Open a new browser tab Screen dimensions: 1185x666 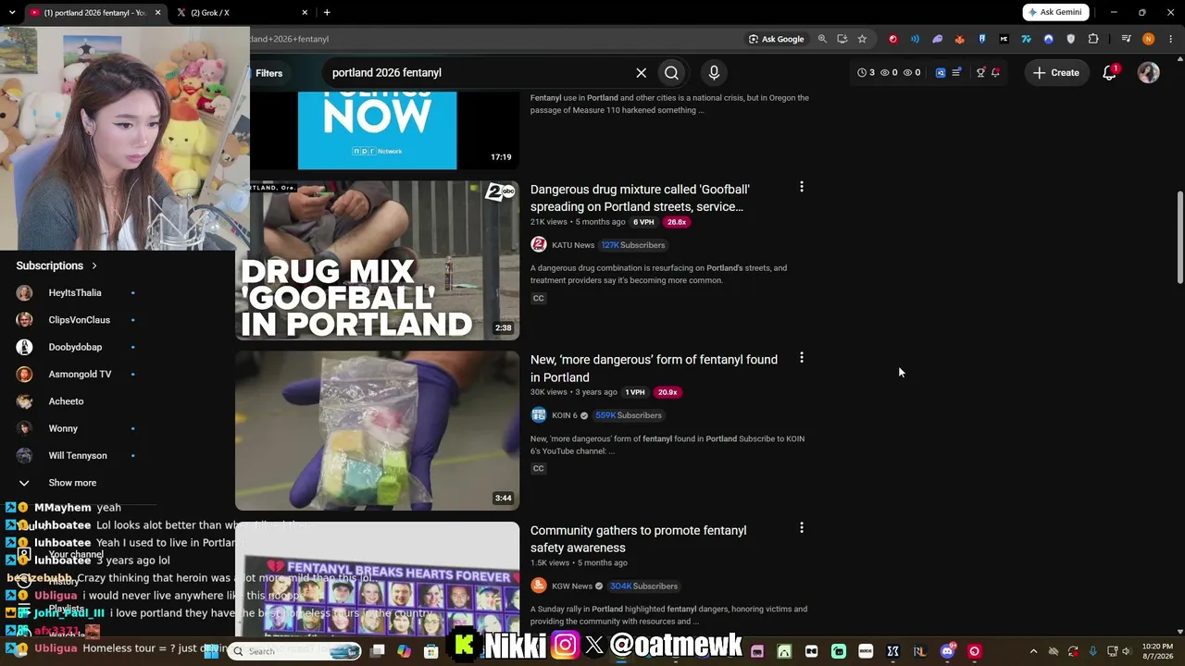pyautogui.click(x=327, y=13)
